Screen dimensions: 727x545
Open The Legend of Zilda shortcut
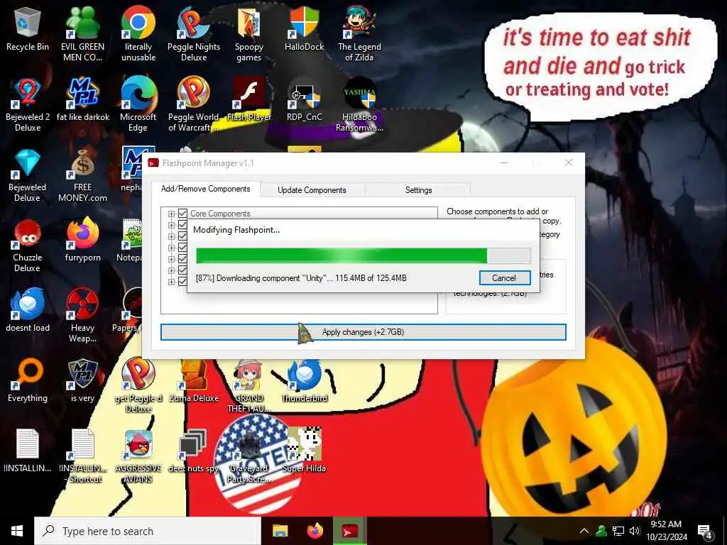tap(359, 35)
